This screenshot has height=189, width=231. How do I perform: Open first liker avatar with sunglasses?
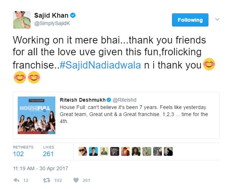click(83, 151)
